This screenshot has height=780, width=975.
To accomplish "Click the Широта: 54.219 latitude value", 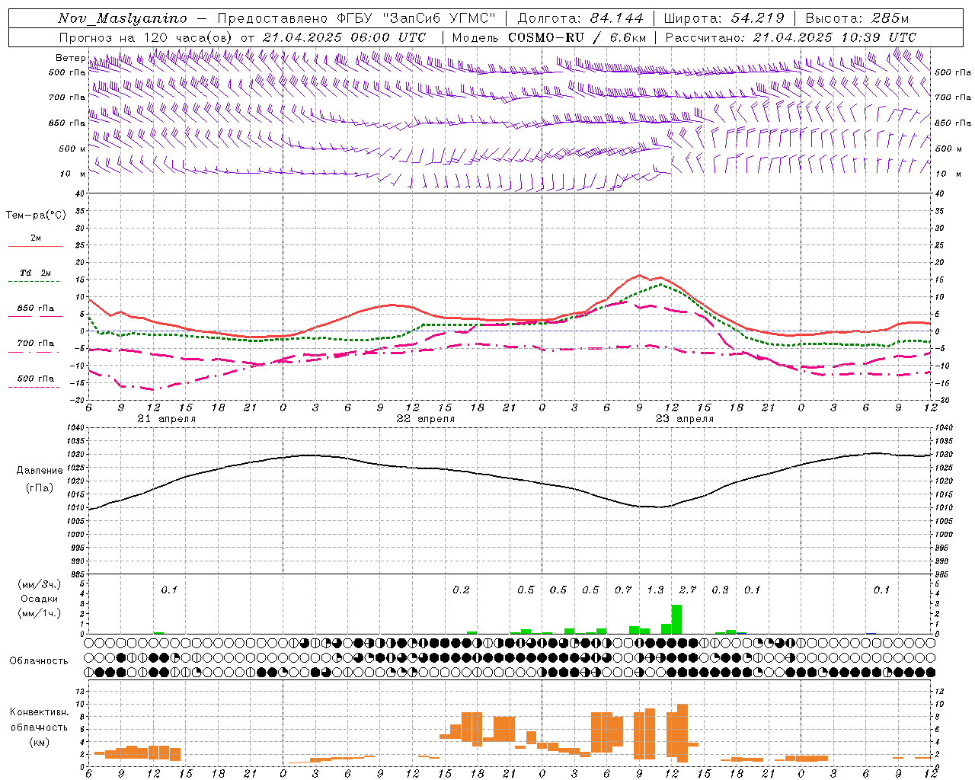I will click(x=724, y=18).
